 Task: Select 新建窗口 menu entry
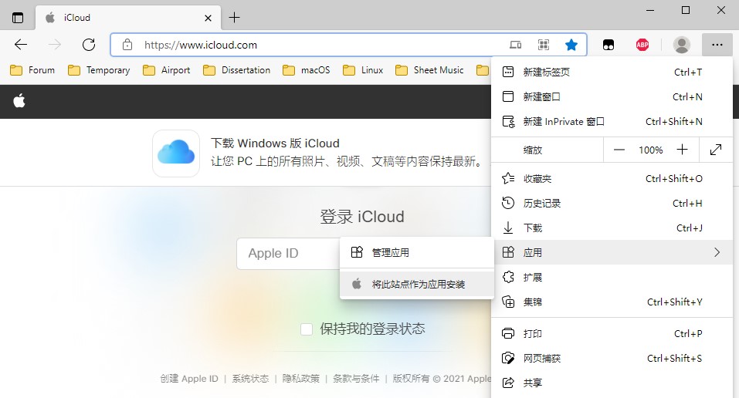point(612,96)
